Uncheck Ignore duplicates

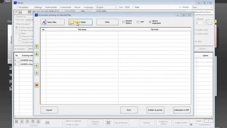pyautogui.click(x=150, y=22)
